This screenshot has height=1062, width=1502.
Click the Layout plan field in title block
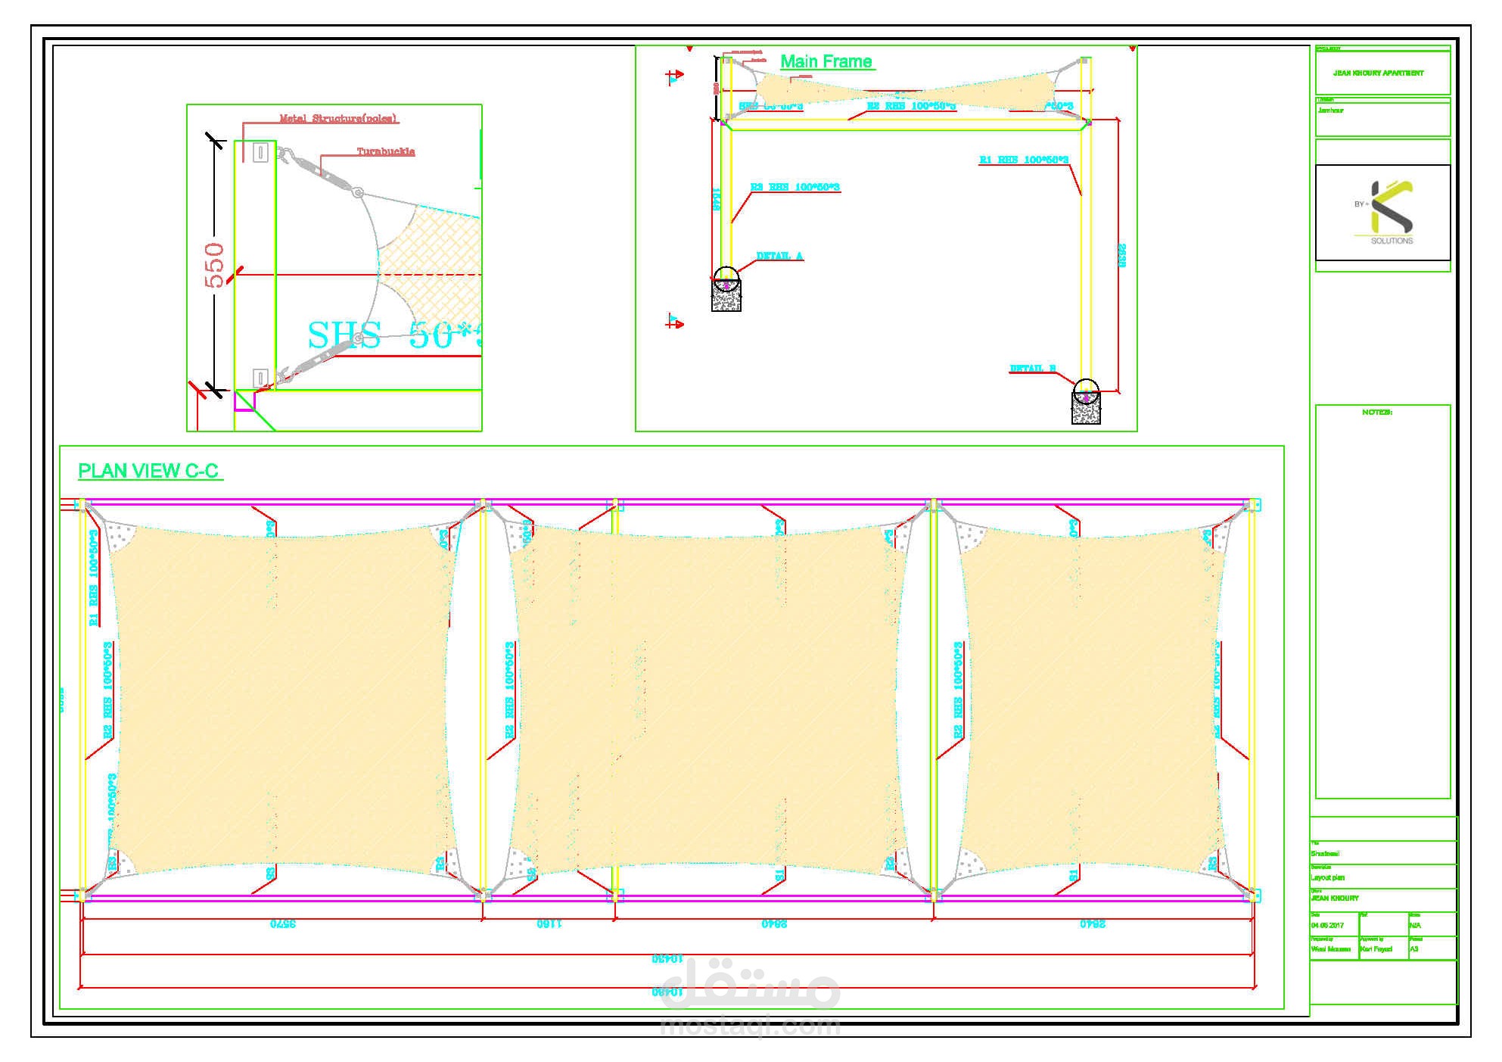point(1328,878)
